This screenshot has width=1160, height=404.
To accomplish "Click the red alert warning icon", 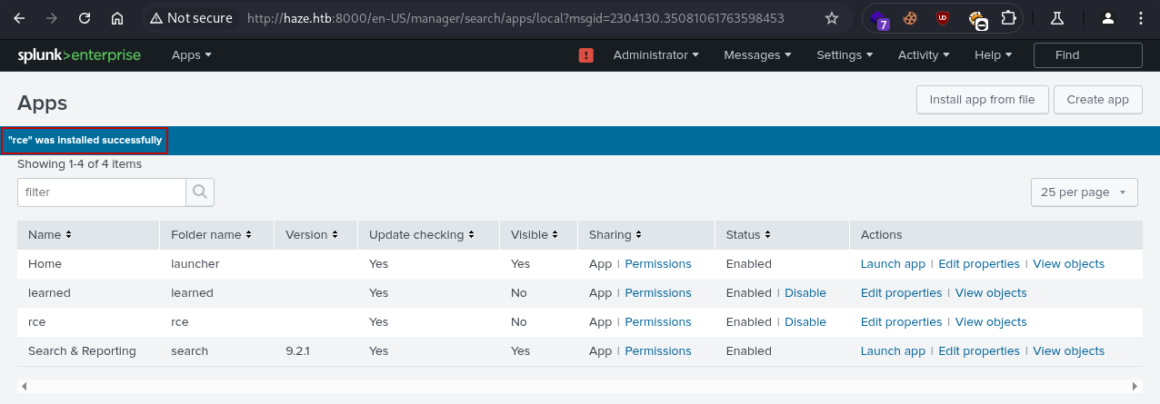I will click(x=585, y=55).
